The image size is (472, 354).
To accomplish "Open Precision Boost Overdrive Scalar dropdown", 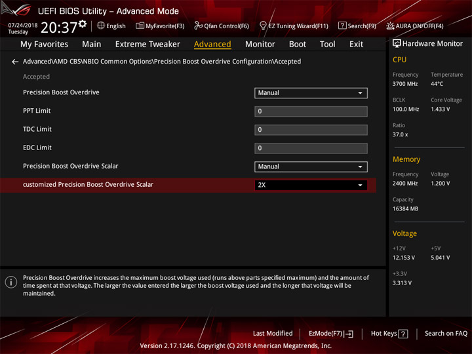I will pyautogui.click(x=311, y=167).
